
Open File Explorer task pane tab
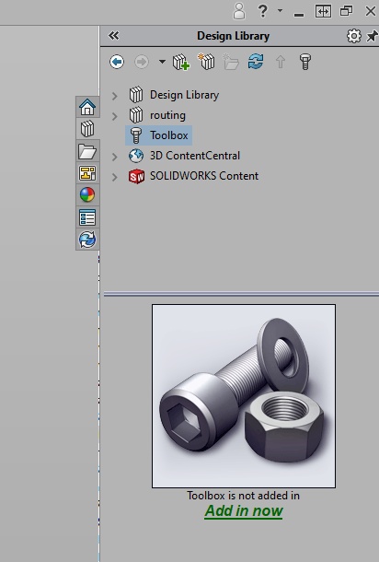pyautogui.click(x=87, y=151)
